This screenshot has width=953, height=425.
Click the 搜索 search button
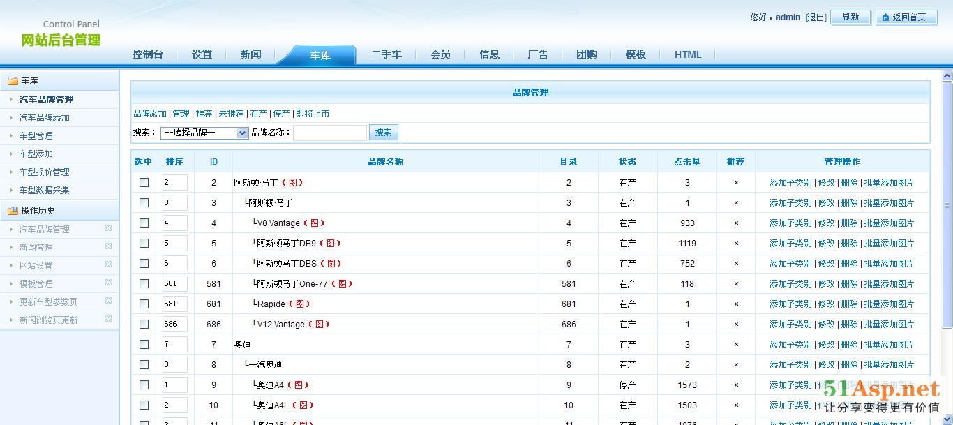(383, 132)
